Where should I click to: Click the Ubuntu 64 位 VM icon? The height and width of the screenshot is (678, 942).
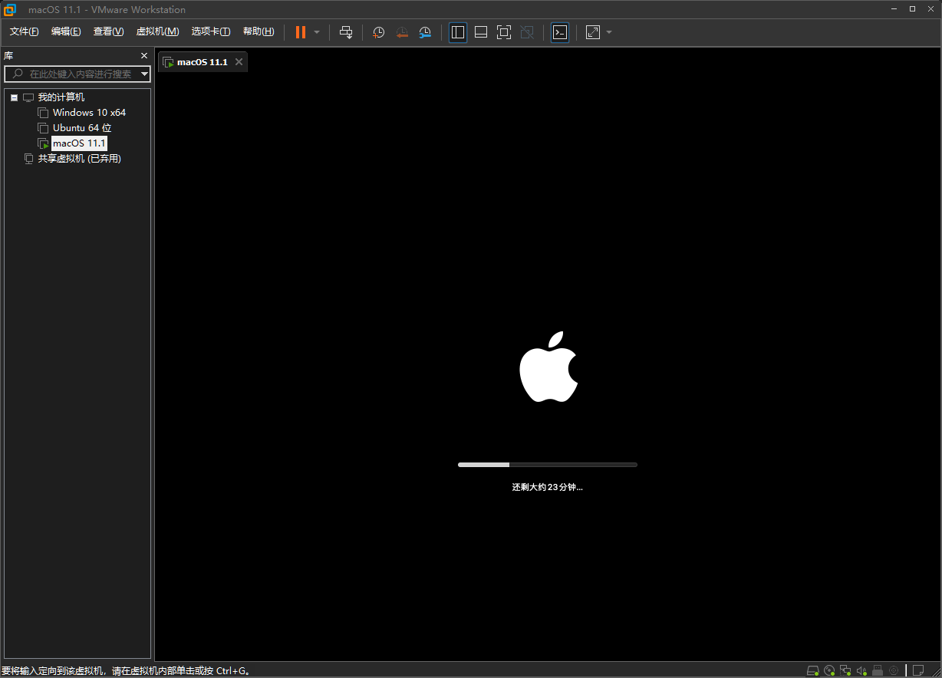(x=44, y=128)
